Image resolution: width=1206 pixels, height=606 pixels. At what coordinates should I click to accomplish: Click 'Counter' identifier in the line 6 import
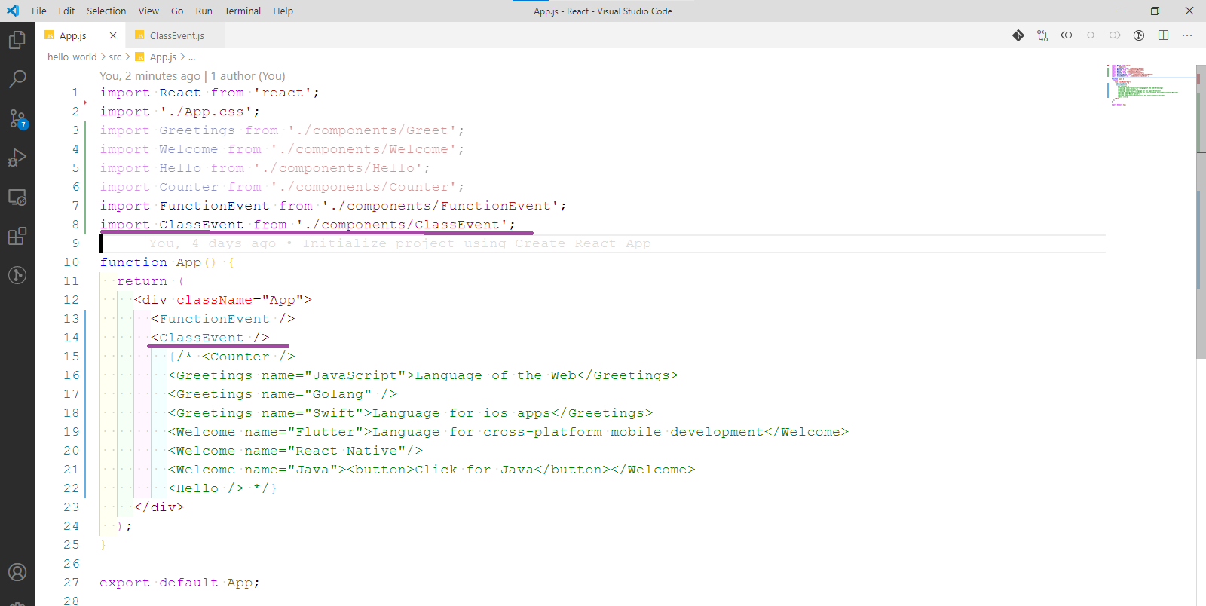click(188, 187)
